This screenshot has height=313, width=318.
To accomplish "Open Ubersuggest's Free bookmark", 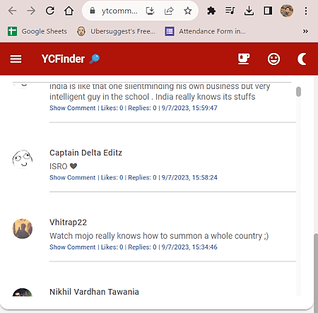I will 116,31.
